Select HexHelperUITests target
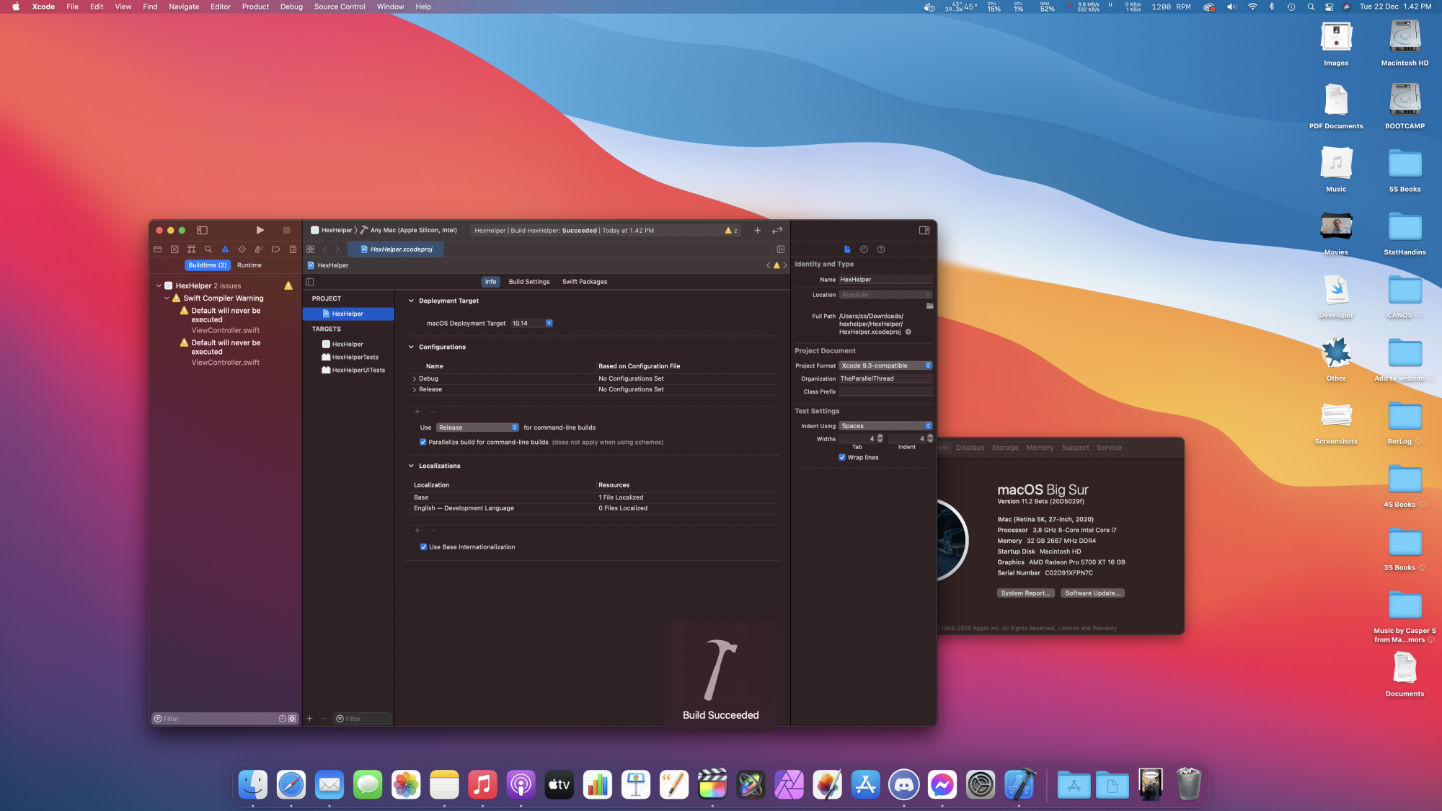The height and width of the screenshot is (811, 1442). coord(353,371)
